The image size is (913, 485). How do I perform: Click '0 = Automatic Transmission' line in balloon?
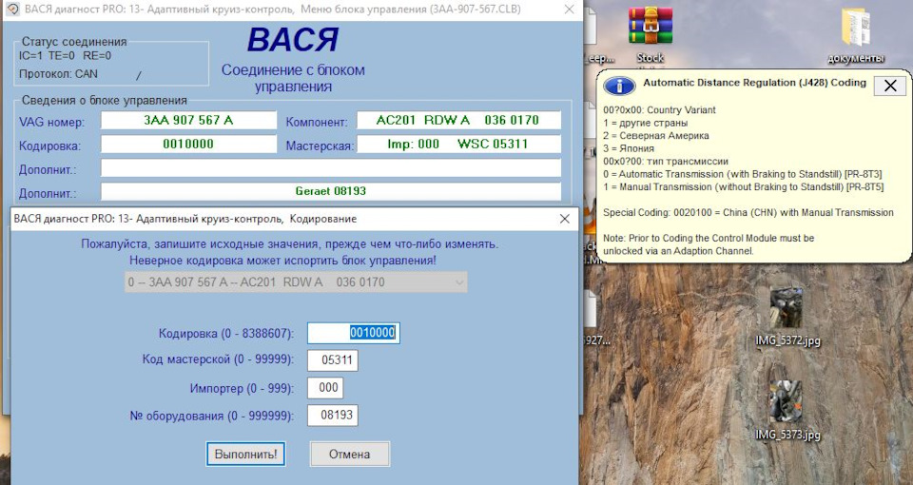point(743,174)
